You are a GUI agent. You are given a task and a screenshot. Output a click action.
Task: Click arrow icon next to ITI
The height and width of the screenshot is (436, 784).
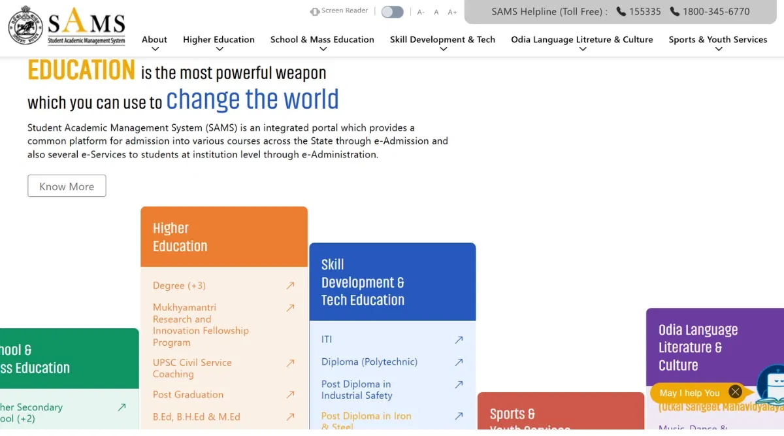click(x=459, y=340)
